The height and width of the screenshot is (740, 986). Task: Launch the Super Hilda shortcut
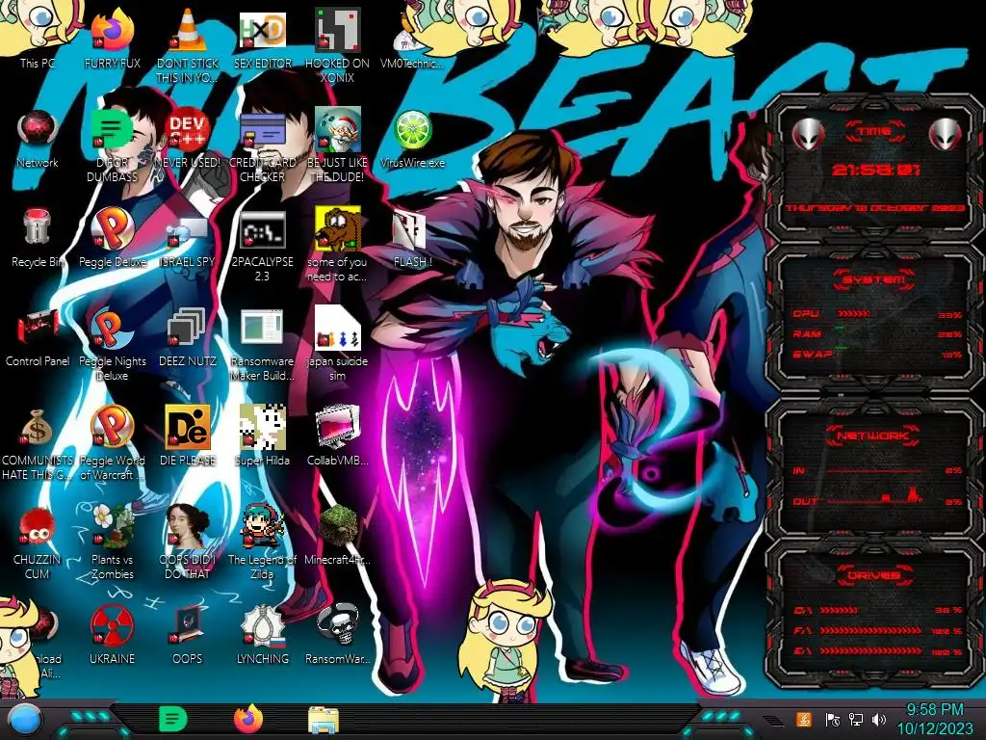[263, 436]
